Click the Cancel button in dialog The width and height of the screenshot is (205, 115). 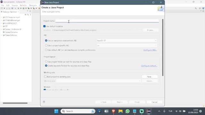click(x=154, y=102)
